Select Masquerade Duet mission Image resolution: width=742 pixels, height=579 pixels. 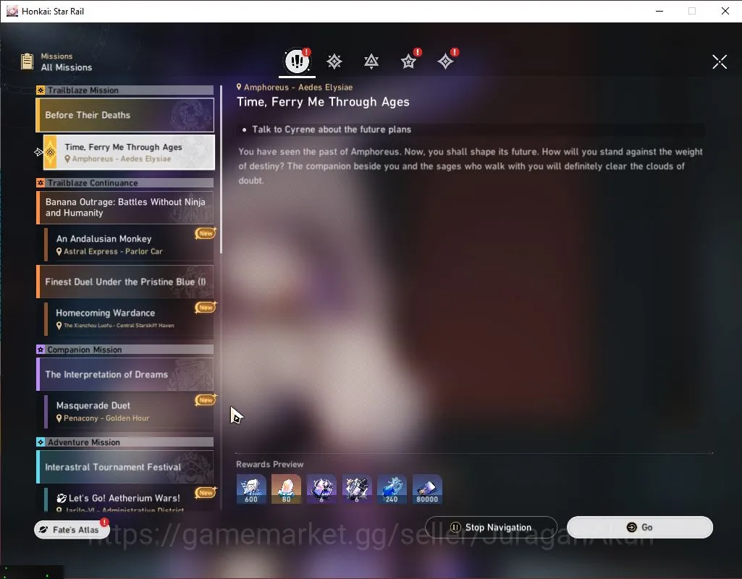coord(129,411)
